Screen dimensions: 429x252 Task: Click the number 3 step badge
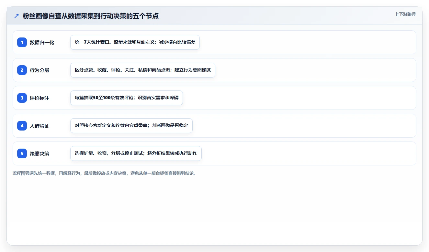(22, 98)
